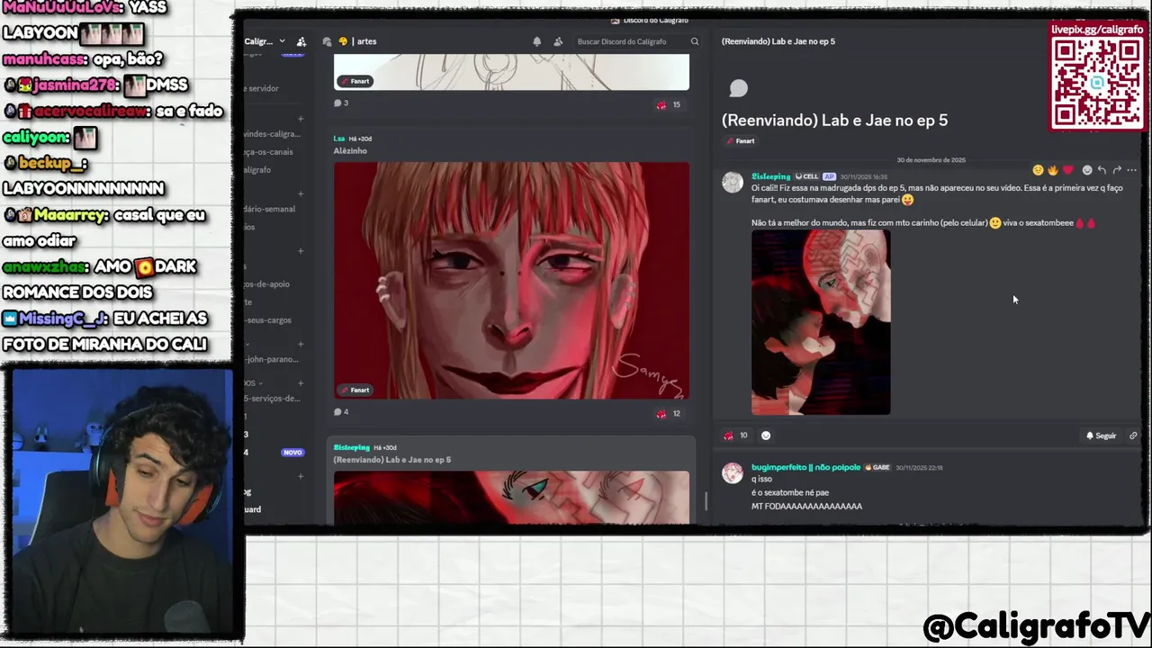Click the reply arrow in message toolbar
Image resolution: width=1152 pixels, height=648 pixels.
[1102, 170]
